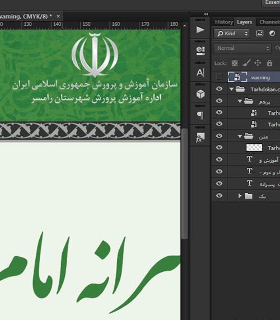
Task: Open the Styles panel fx icon
Action: (x=200, y=138)
